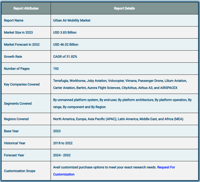Open the Request For Customization link

[166, 167]
